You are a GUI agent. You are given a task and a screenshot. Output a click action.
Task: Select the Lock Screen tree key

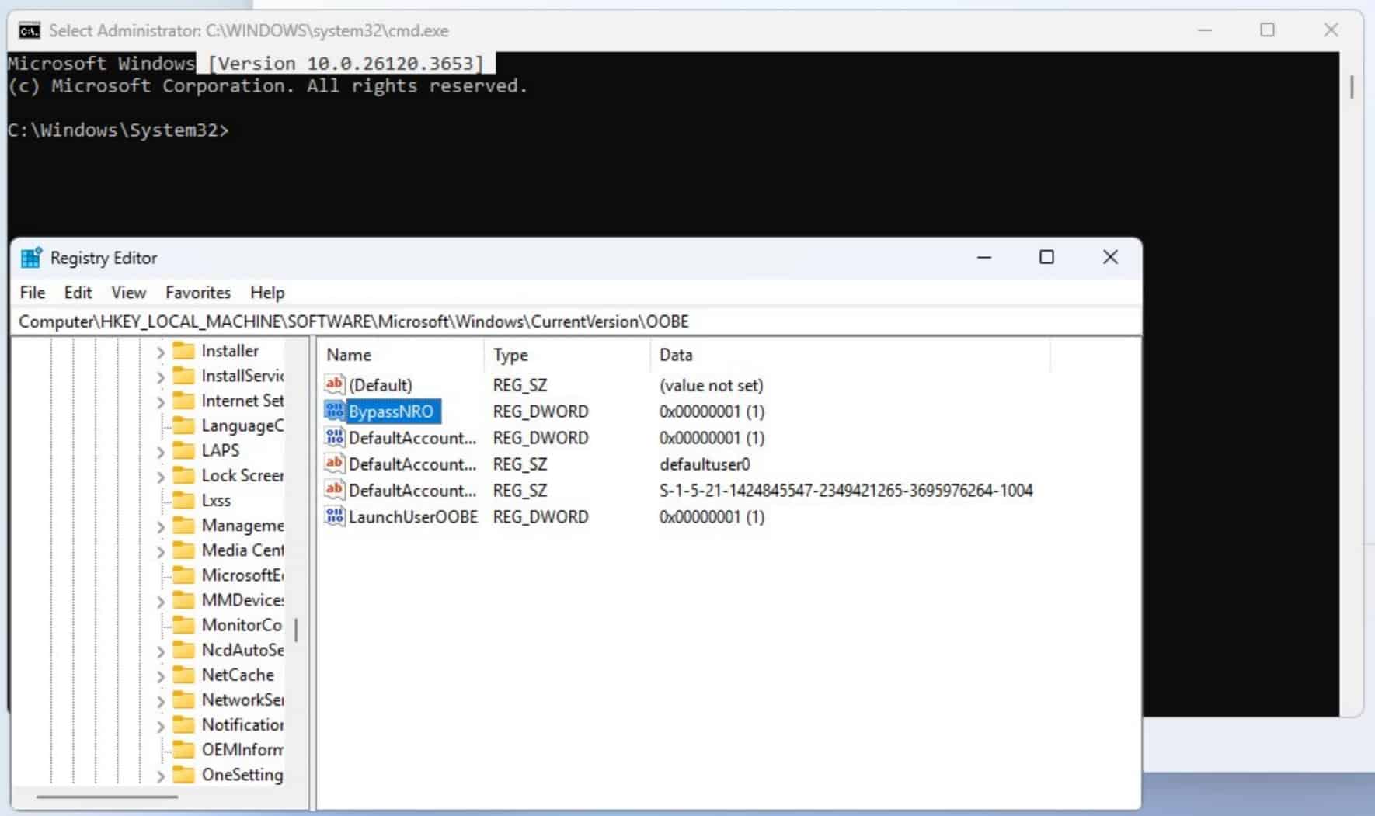[x=242, y=475]
